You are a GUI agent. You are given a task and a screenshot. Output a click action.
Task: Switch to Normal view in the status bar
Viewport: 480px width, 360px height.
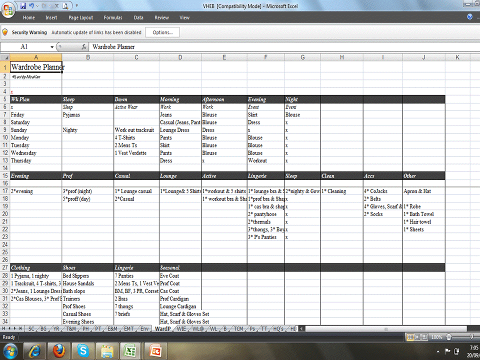(x=410, y=337)
